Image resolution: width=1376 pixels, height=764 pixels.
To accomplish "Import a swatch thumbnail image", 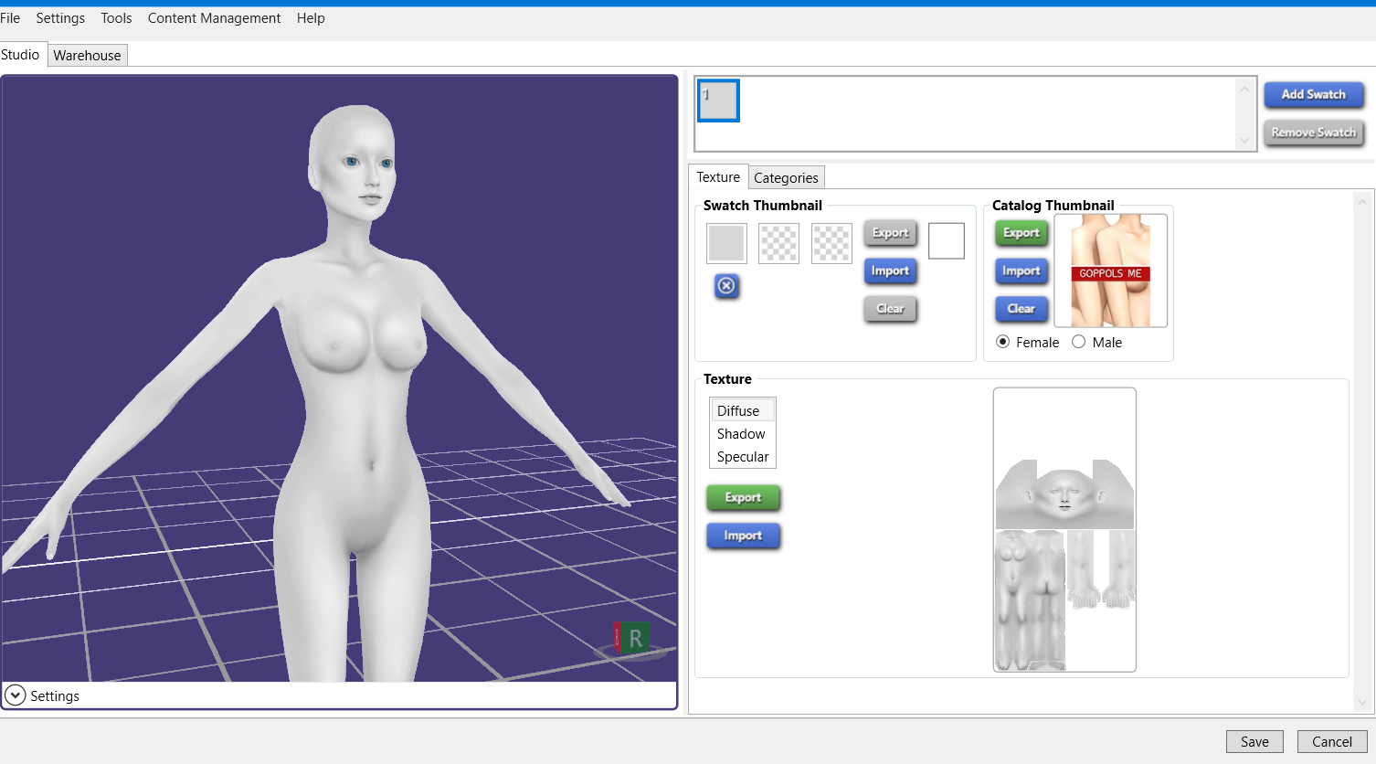I will (x=890, y=271).
